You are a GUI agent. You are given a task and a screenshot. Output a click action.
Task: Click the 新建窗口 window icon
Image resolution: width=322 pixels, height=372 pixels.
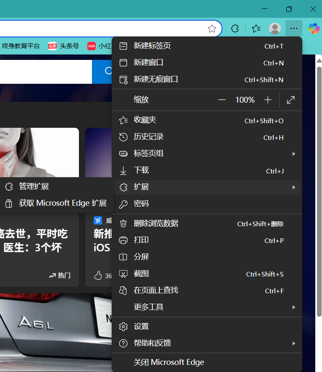click(123, 63)
